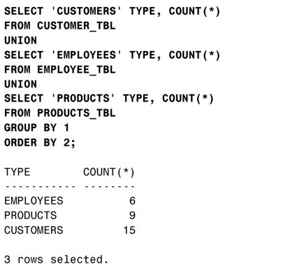
Task: Click the TYPE column header in results
Action: [17, 172]
